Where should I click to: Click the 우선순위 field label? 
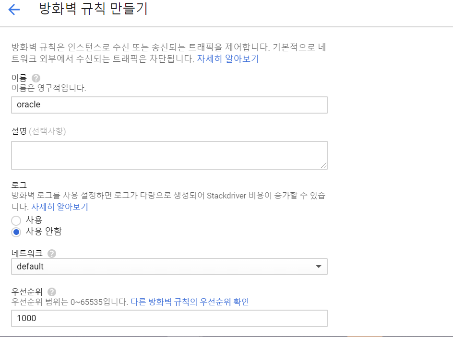pyautogui.click(x=27, y=291)
